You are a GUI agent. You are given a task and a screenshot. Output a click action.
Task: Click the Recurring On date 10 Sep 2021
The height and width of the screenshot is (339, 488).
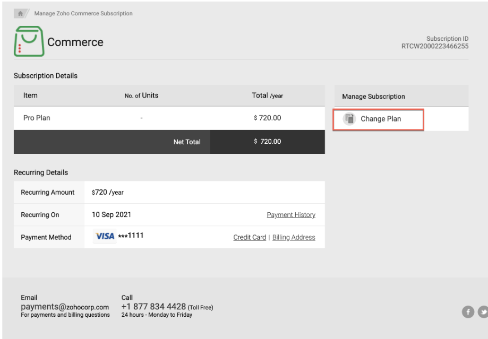pyautogui.click(x=112, y=215)
